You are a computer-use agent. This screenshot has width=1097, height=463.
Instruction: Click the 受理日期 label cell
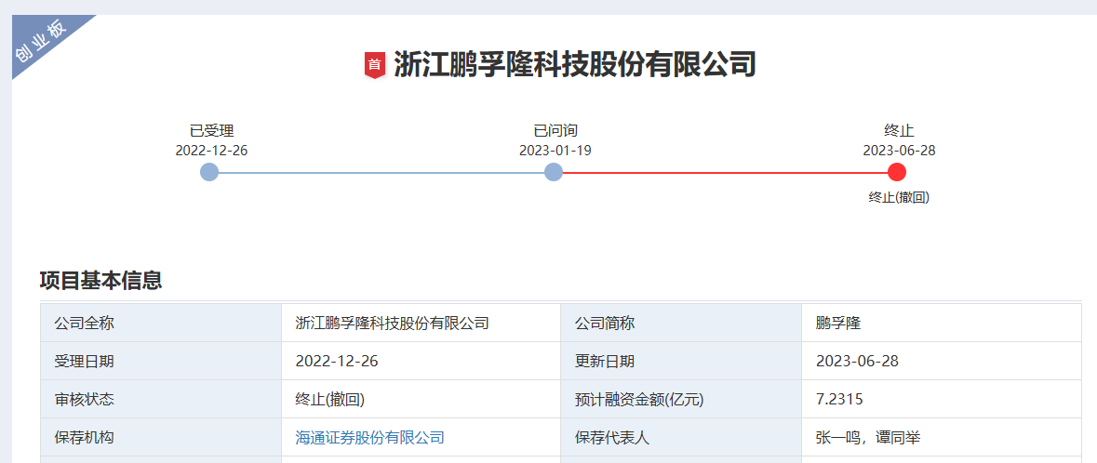click(161, 361)
